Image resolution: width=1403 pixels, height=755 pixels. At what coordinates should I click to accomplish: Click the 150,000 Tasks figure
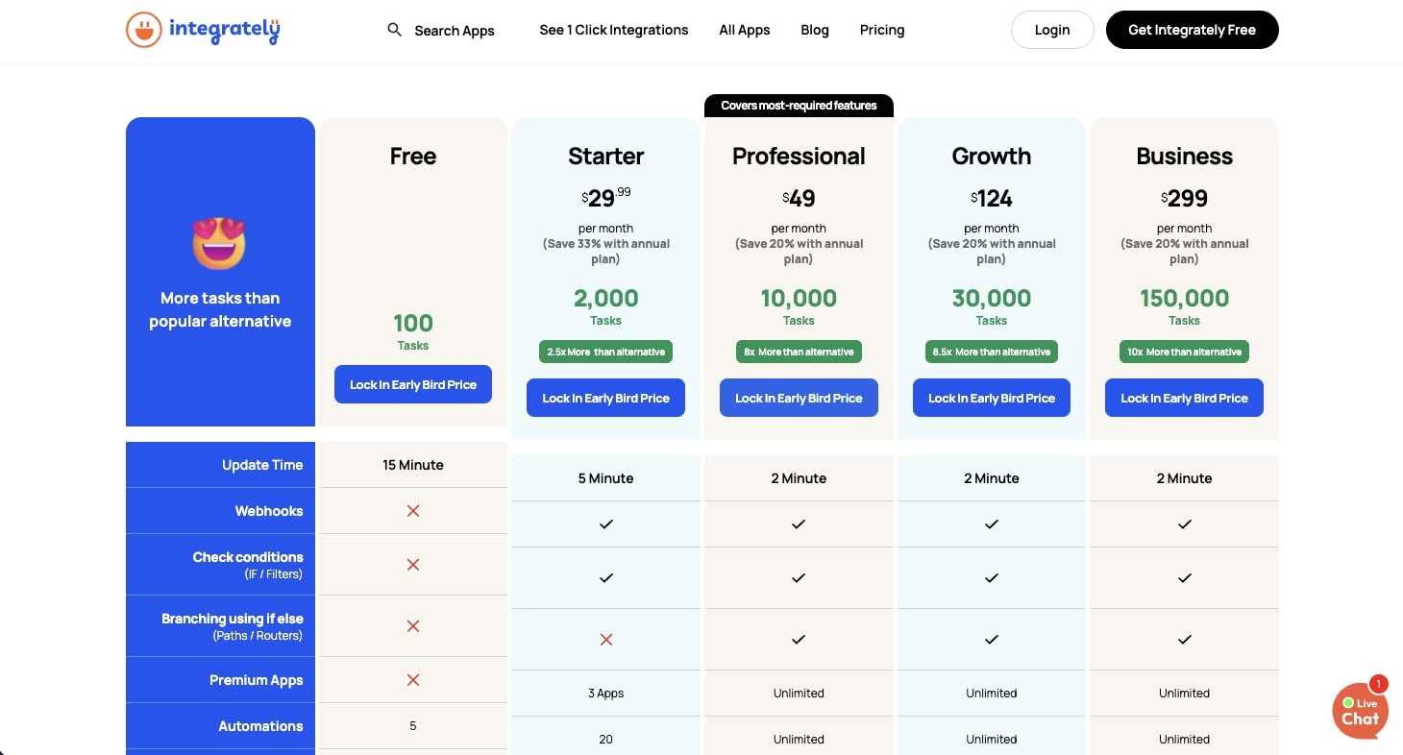[x=1185, y=299]
